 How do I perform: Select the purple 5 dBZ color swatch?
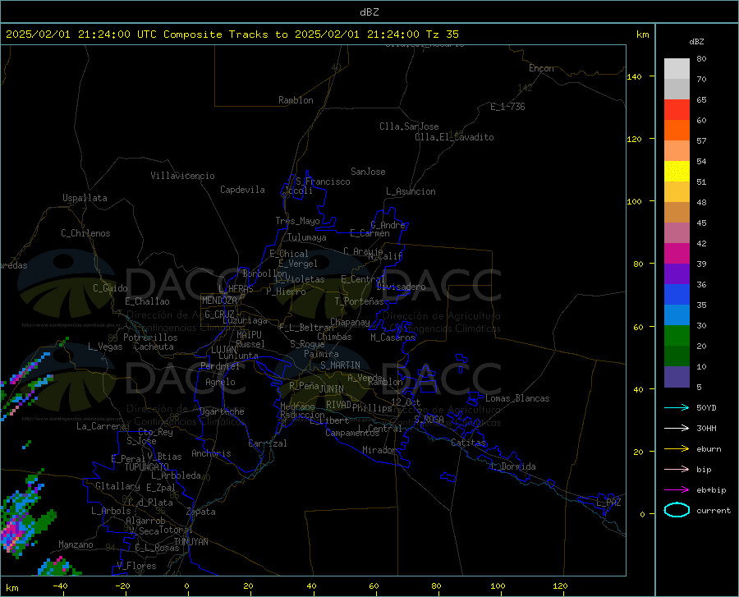677,377
